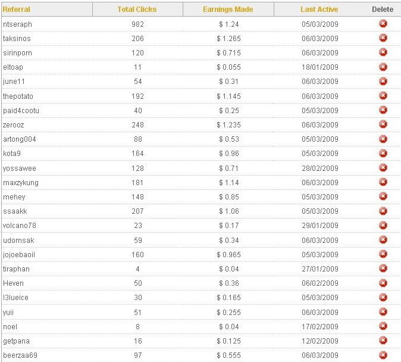
Task: Select referral name maxzykung
Action: 21,183
